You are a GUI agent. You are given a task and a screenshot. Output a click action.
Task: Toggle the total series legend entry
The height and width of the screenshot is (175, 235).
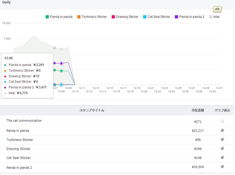coord(214,17)
